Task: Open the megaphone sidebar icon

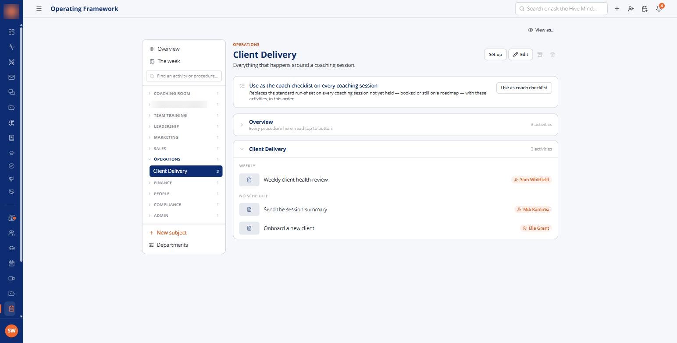Action: [x=11, y=179]
